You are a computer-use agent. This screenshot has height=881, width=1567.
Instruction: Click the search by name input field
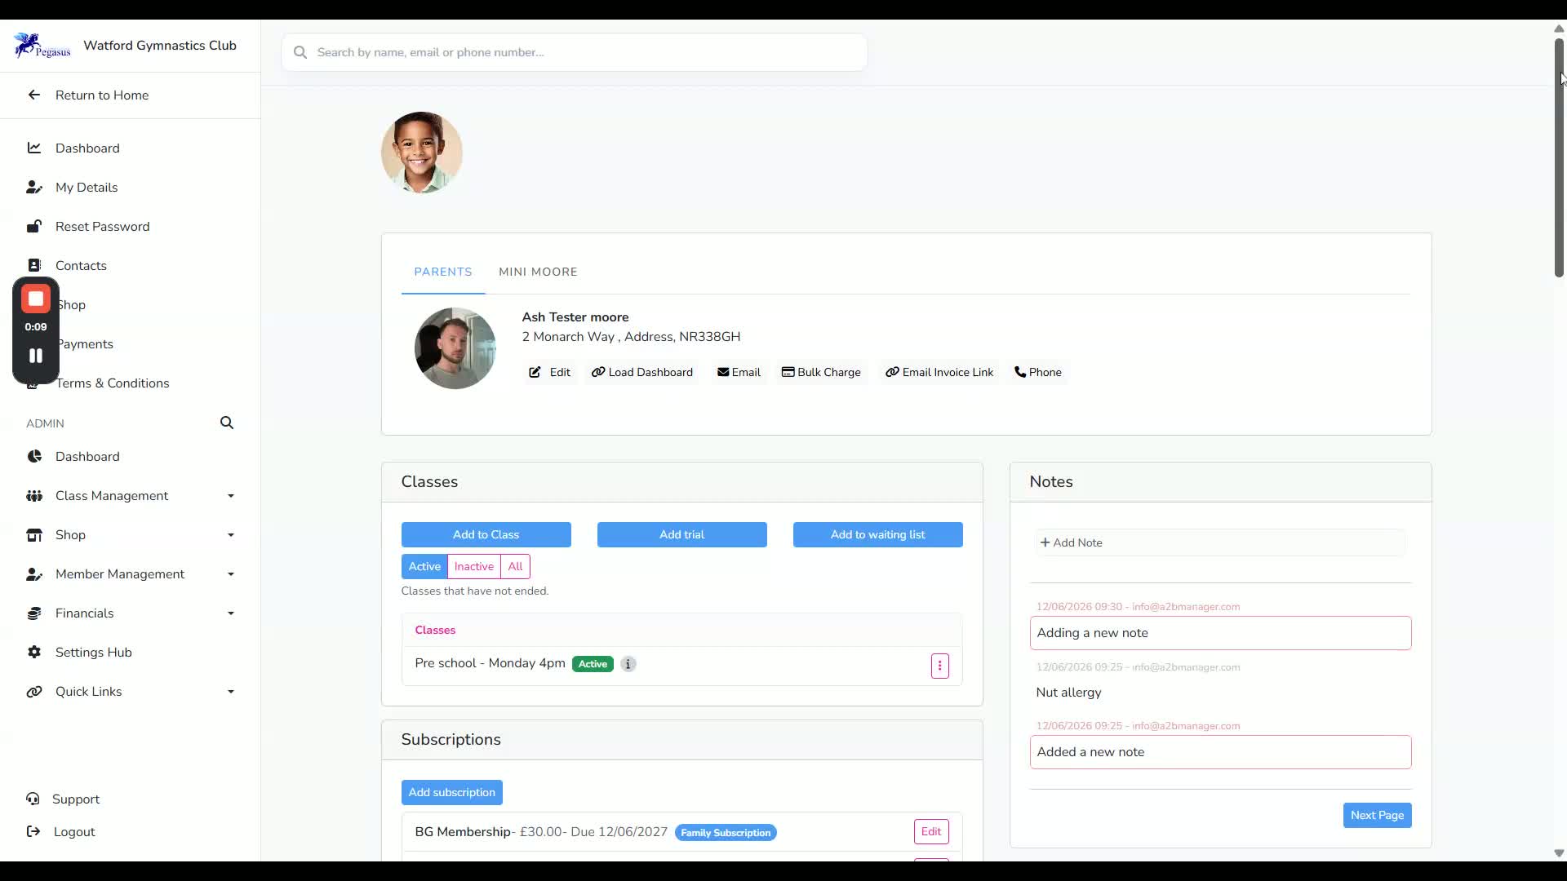[x=575, y=52]
